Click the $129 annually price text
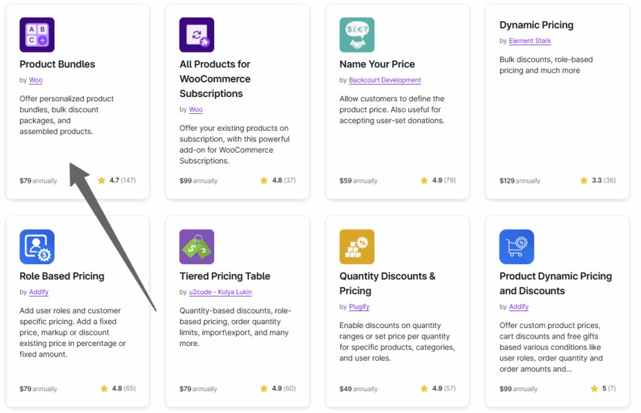Viewport: 641px width, 413px height. click(x=520, y=181)
